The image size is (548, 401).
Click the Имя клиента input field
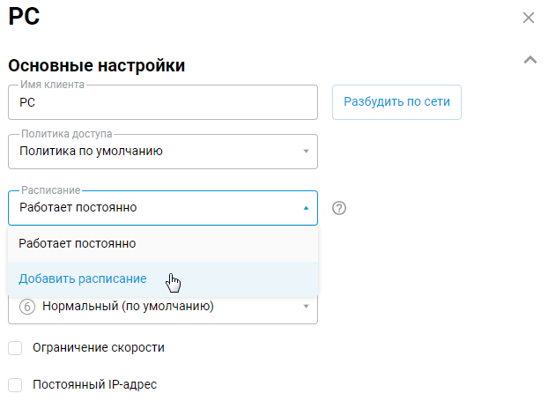pos(163,102)
